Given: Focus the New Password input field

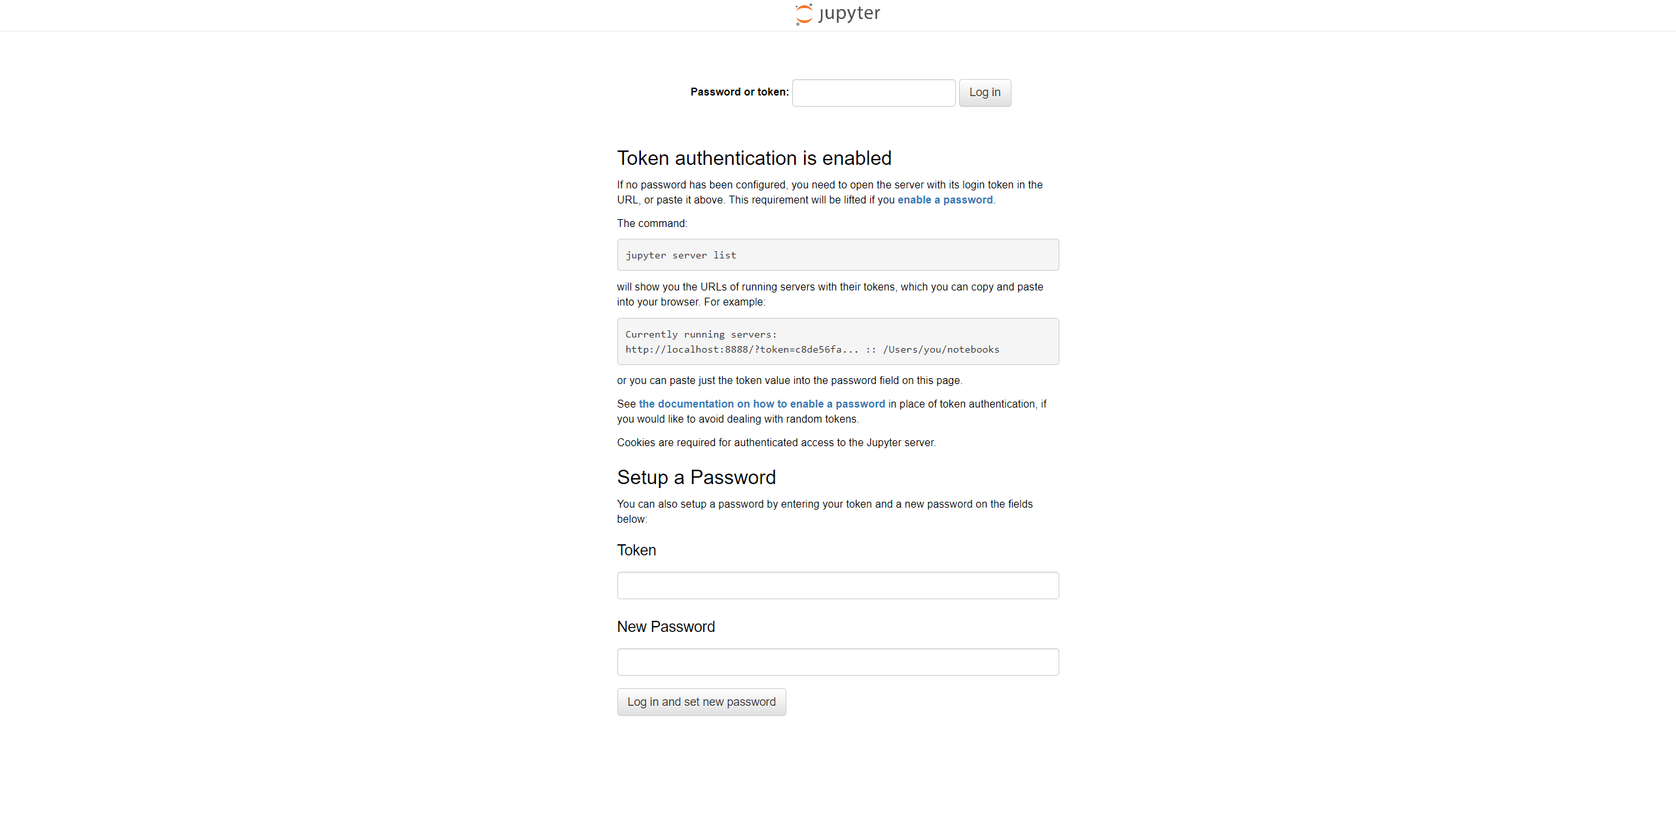Looking at the screenshot, I should [837, 662].
